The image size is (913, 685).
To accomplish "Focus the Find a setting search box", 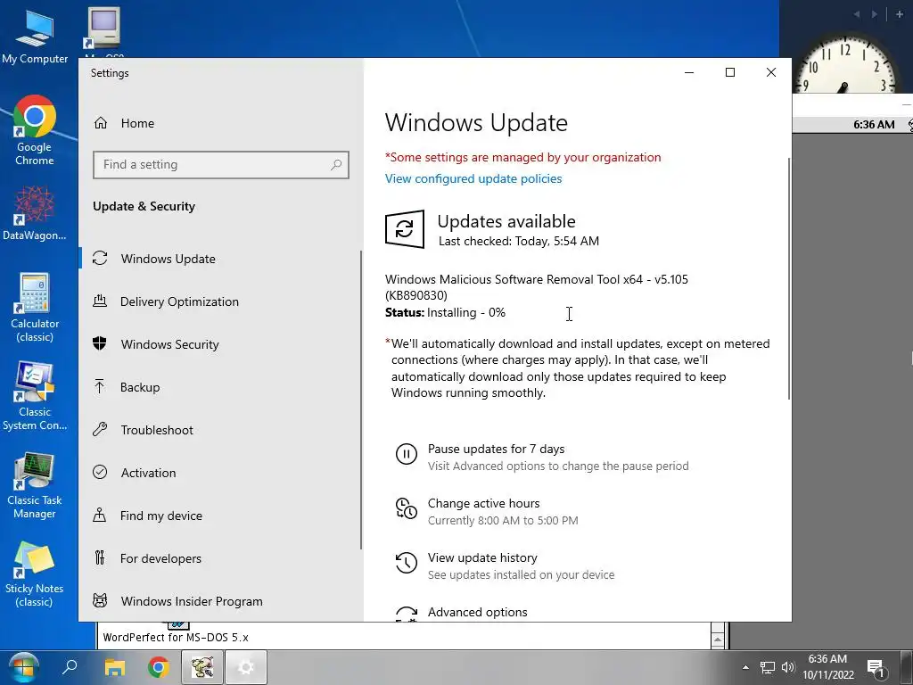I will [221, 165].
